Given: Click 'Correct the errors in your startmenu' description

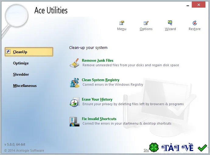Looking at the screenshot, I should pos(127,123).
